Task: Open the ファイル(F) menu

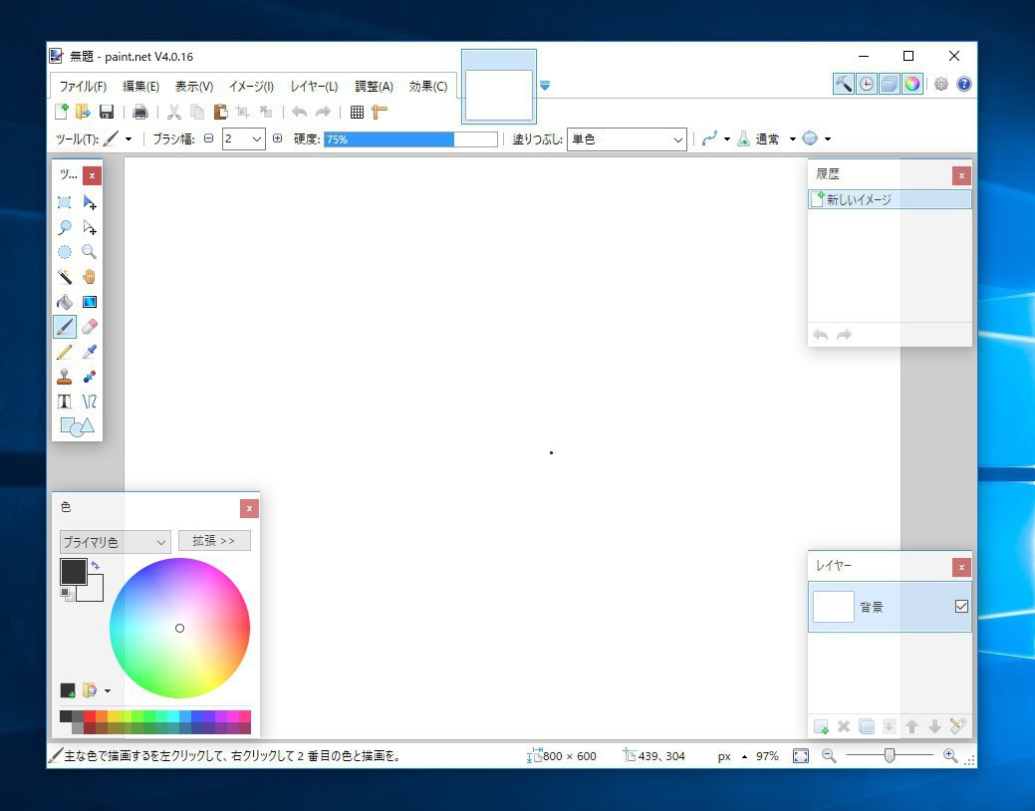Action: coord(83,87)
